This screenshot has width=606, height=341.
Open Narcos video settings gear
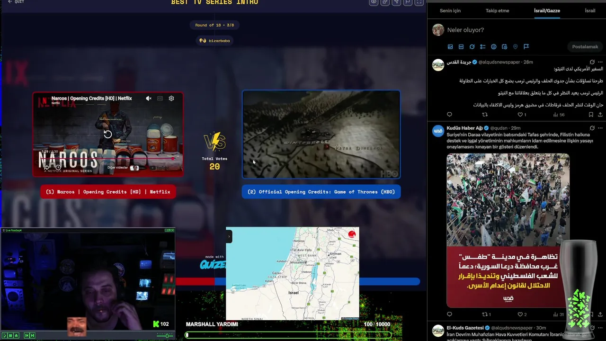pyautogui.click(x=171, y=99)
